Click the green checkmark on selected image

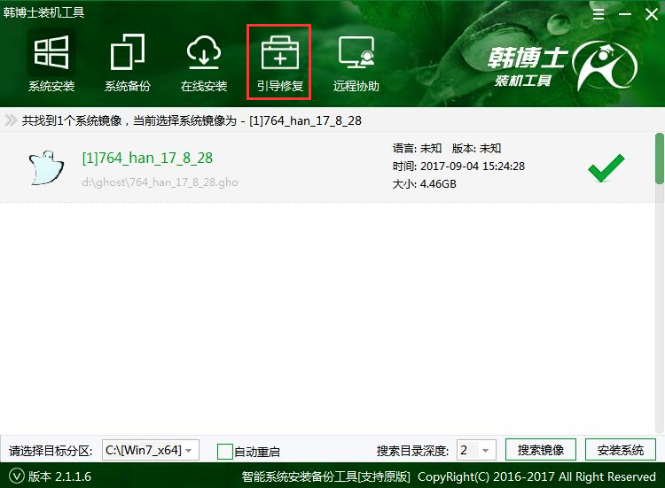click(606, 167)
